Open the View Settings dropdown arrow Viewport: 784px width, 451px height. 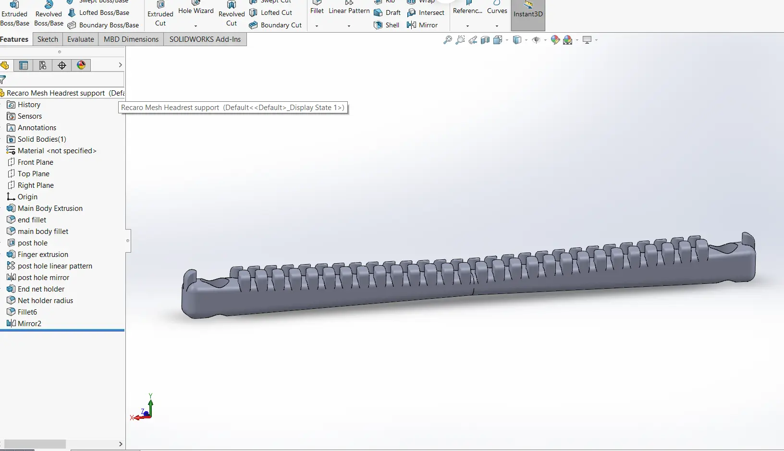pyautogui.click(x=596, y=40)
